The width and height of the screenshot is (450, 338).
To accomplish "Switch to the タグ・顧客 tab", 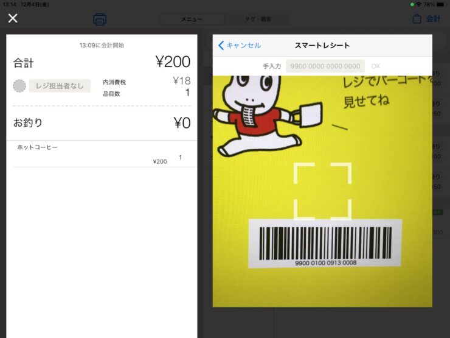I will [257, 19].
